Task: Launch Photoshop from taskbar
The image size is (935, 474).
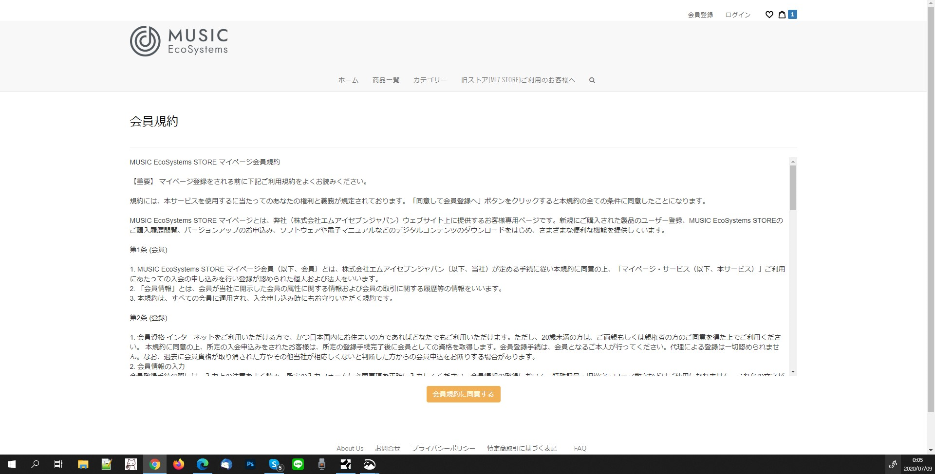Action: pyautogui.click(x=250, y=464)
